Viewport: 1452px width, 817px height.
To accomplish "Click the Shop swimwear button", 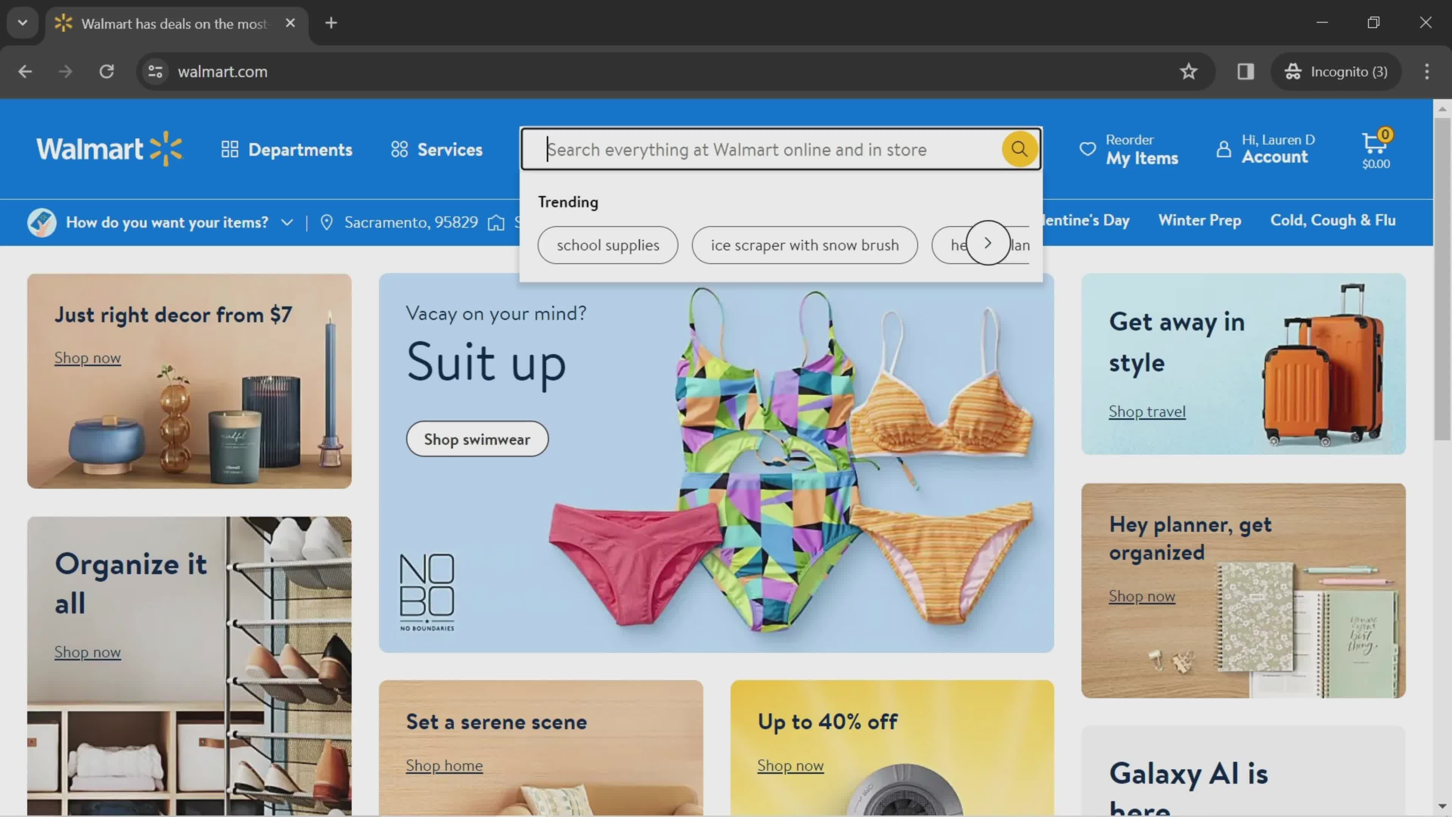I will tap(477, 439).
